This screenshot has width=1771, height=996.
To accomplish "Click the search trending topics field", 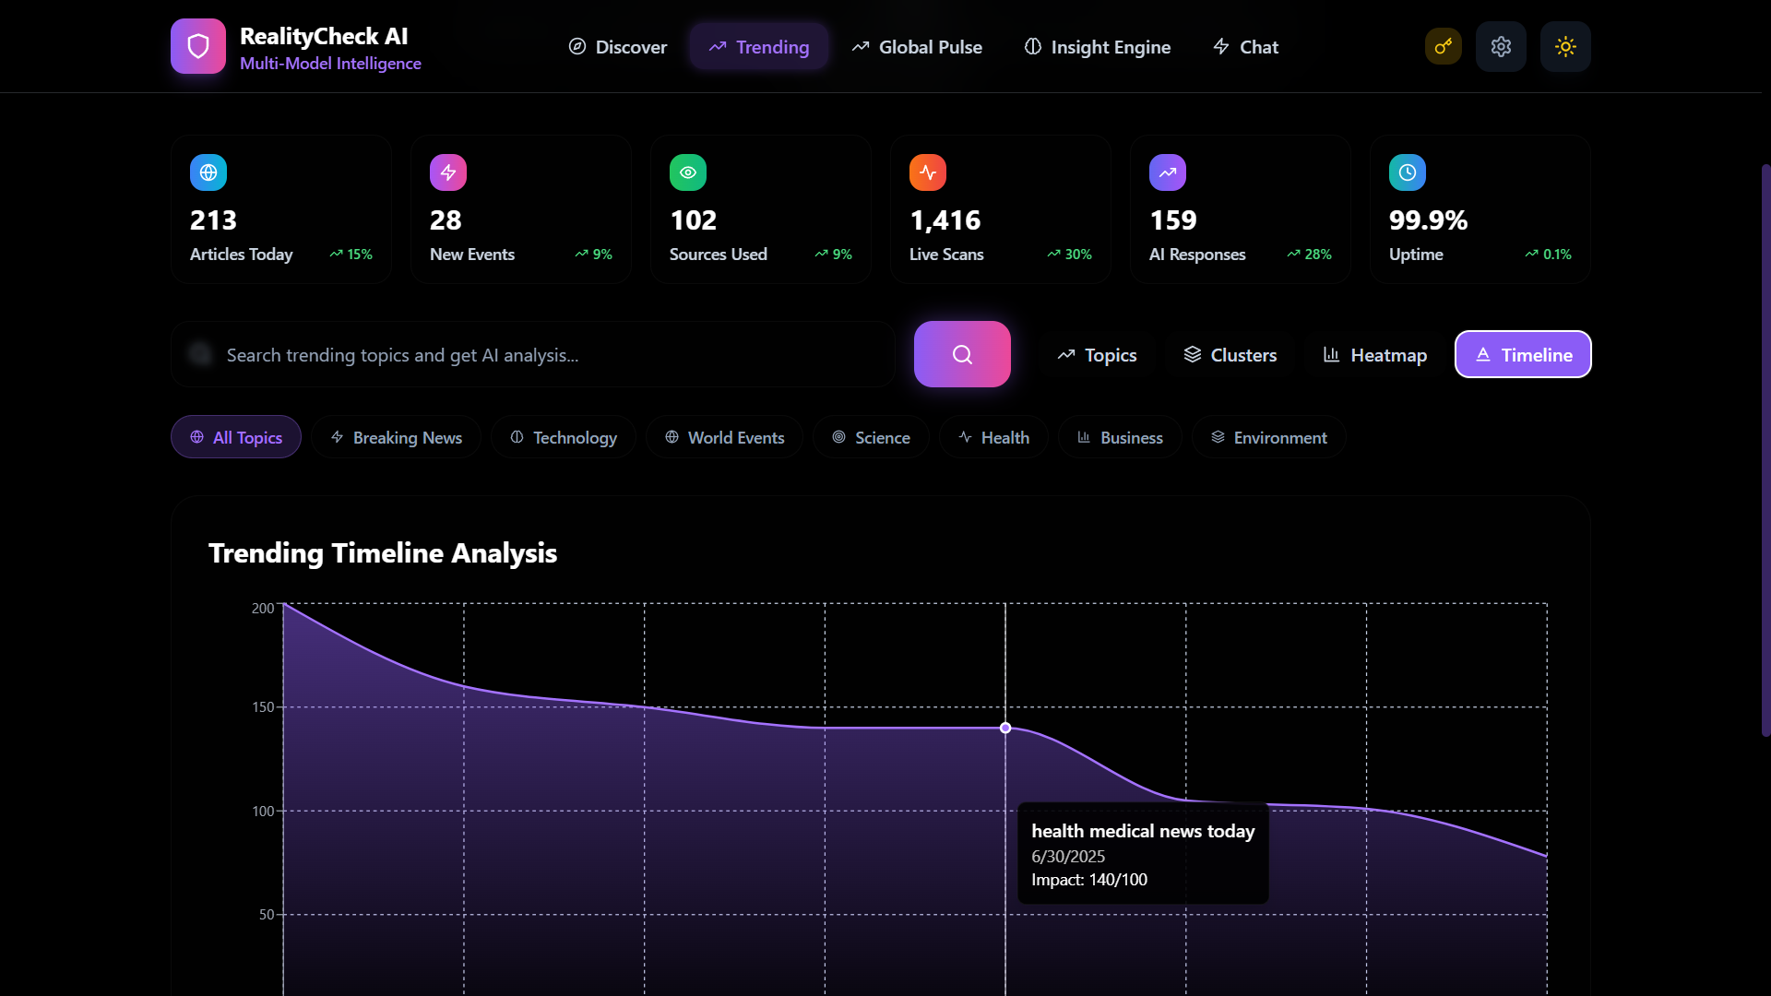I will [533, 355].
